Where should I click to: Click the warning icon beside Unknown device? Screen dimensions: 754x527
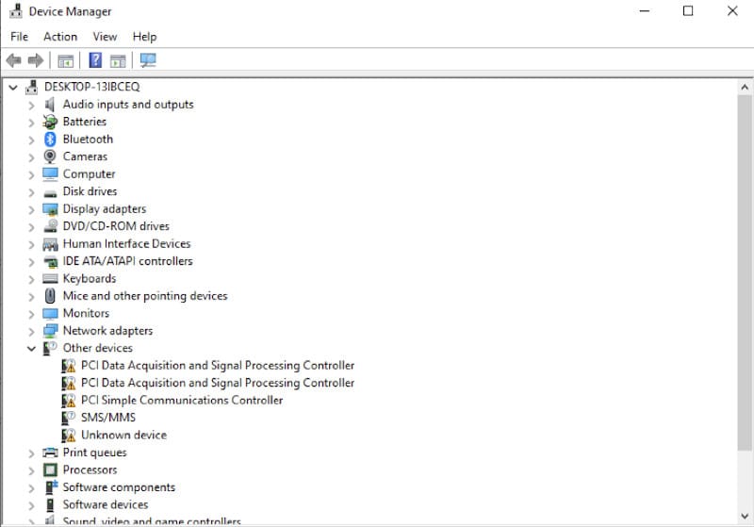(68, 436)
